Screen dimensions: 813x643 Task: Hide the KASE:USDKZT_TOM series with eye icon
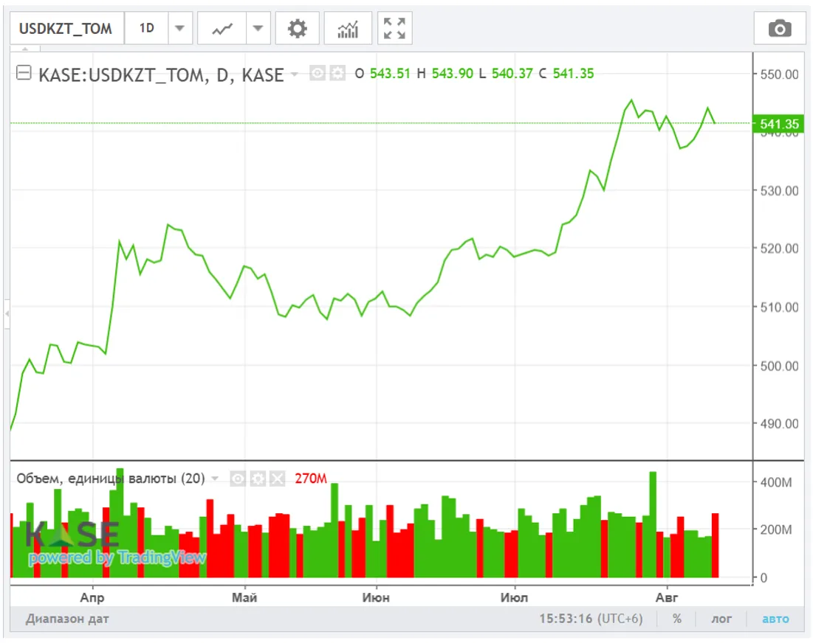[318, 74]
